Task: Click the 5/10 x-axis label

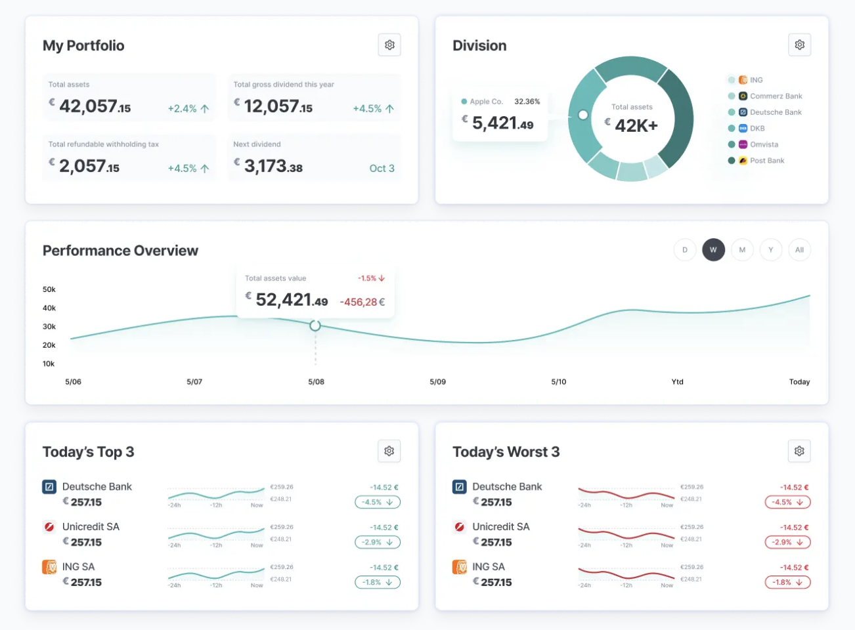Action: [559, 382]
